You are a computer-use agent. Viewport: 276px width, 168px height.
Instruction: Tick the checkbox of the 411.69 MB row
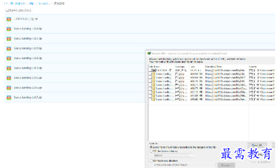pyautogui.click(x=151, y=96)
